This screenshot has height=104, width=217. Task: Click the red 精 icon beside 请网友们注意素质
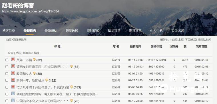pos(13,66)
